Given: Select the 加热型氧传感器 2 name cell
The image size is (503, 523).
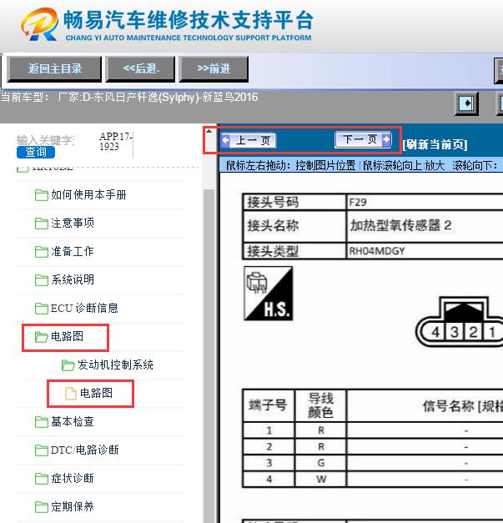Looking at the screenshot, I should pos(425,226).
